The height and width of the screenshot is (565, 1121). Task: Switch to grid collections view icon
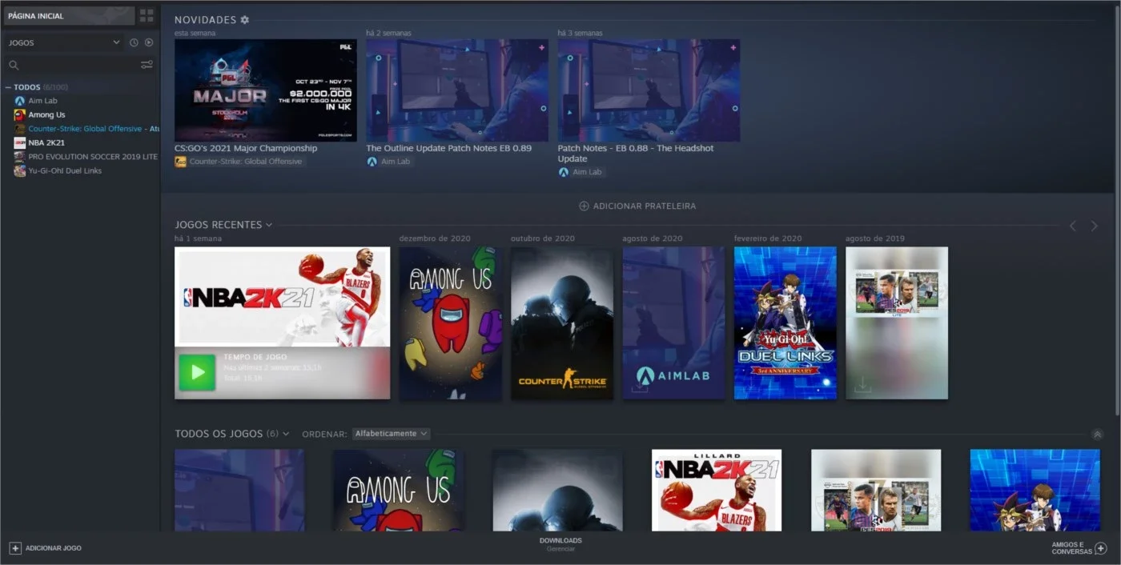click(147, 15)
